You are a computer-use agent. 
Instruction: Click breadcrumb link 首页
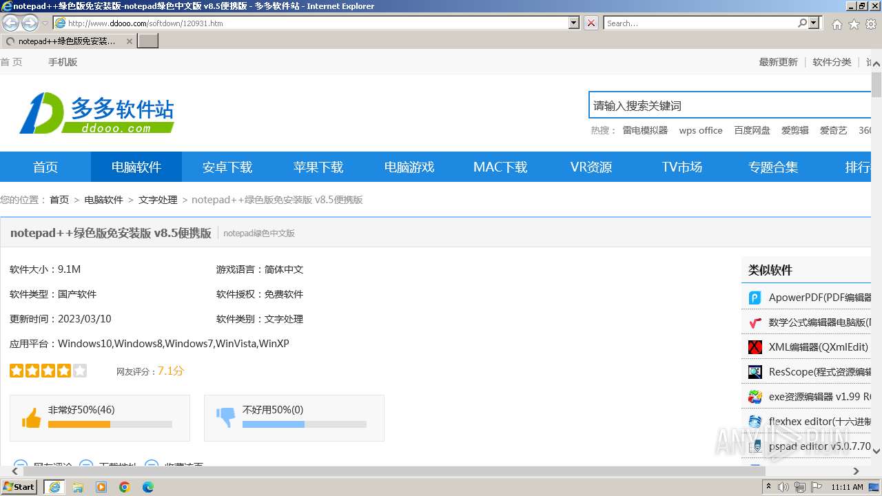coord(59,200)
